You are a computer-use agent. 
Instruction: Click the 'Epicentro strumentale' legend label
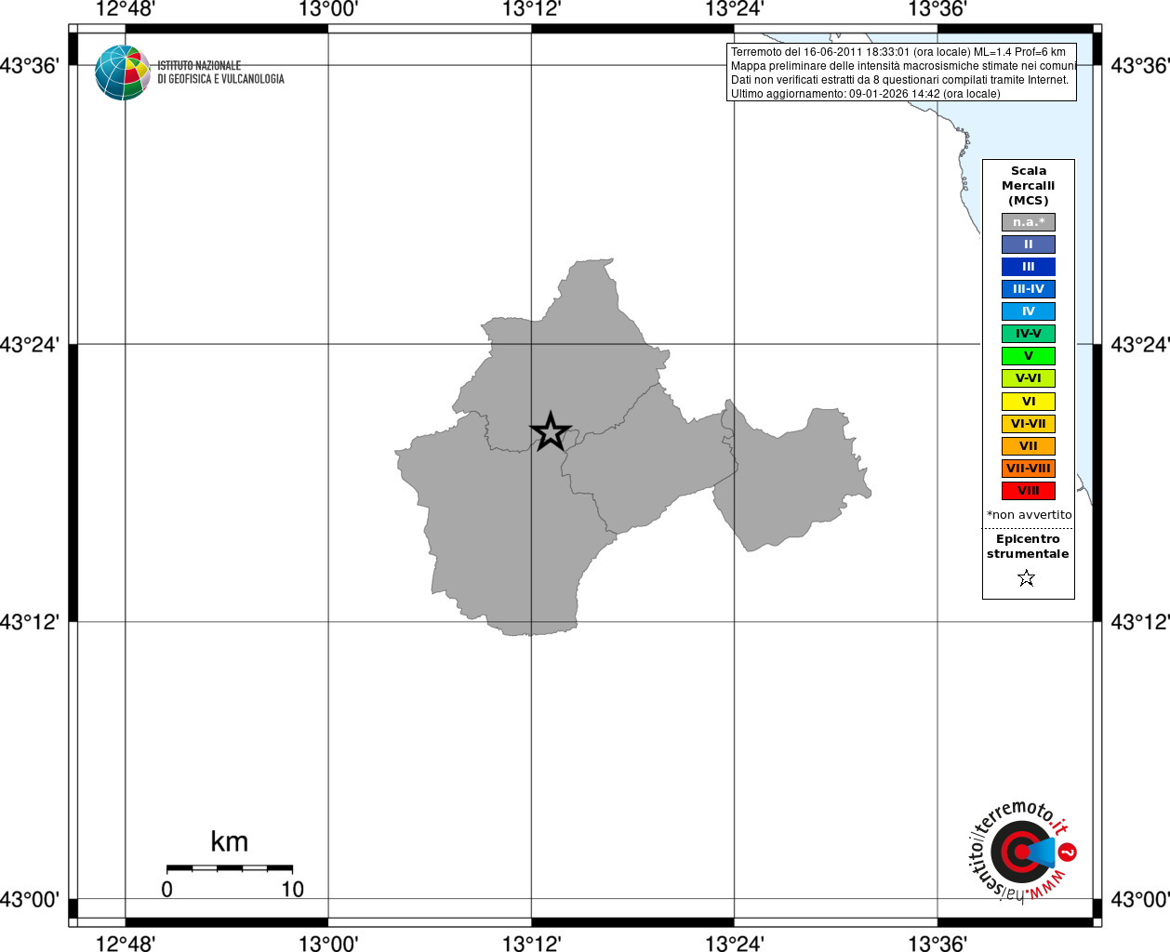click(x=1028, y=547)
